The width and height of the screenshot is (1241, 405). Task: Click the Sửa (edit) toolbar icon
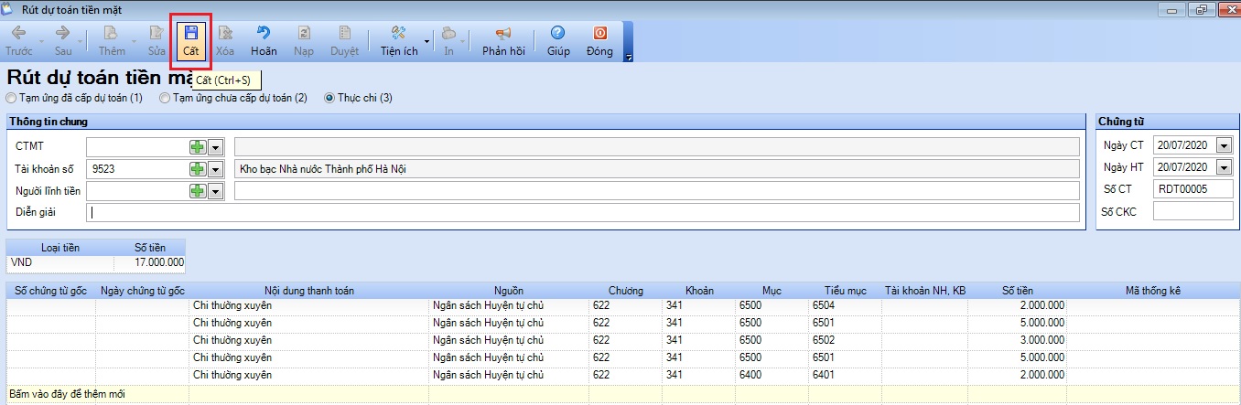pos(156,33)
